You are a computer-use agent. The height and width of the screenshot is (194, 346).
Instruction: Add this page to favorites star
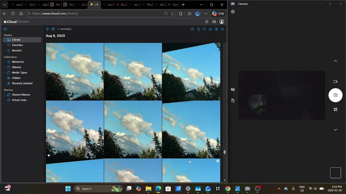[172, 13]
